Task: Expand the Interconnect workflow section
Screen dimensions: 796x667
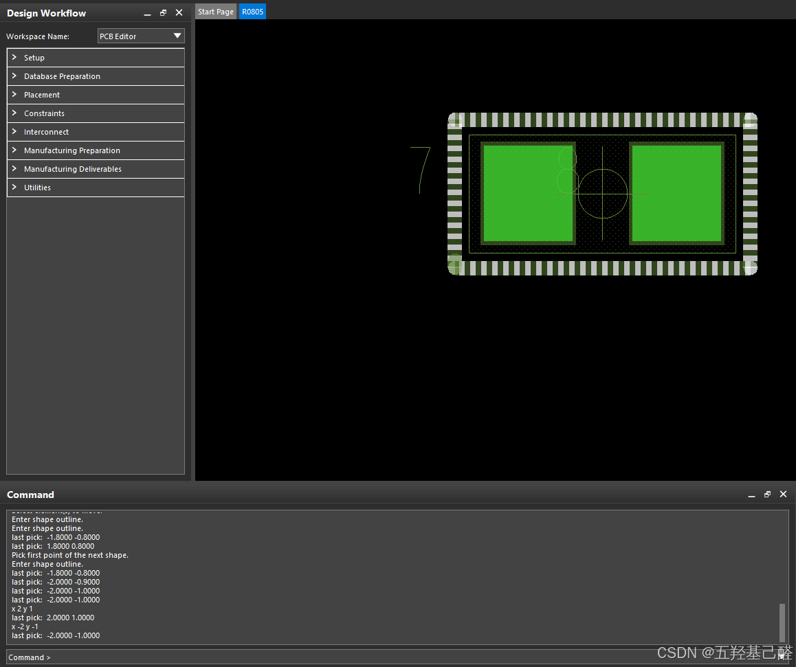Action: (x=96, y=132)
